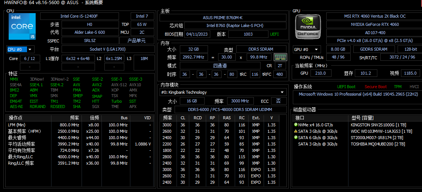This screenshot has width=422, height=192.
Task: Click the NVIDIA GeForce logo
Action: click(x=308, y=27)
